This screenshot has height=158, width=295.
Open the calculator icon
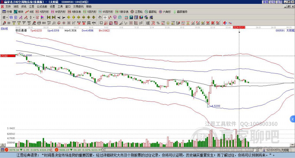(131, 18)
